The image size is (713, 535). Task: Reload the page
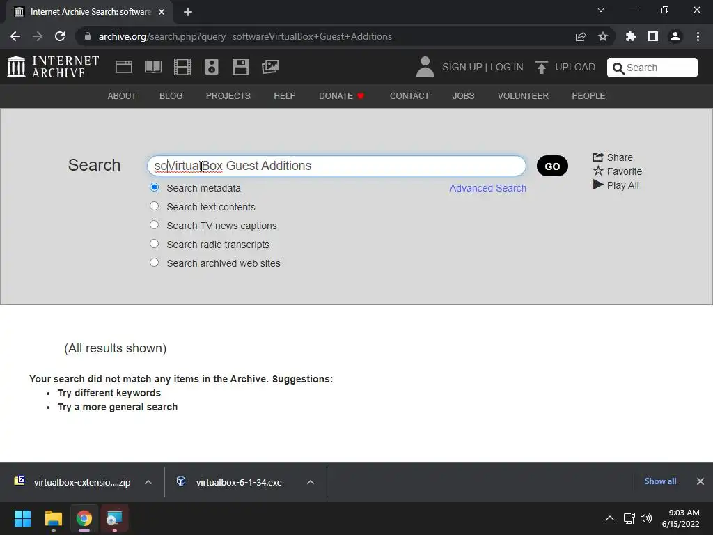point(60,36)
